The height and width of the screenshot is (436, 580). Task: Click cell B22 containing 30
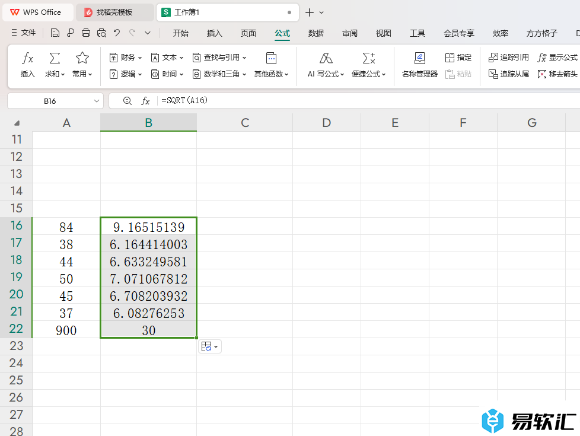(x=148, y=330)
